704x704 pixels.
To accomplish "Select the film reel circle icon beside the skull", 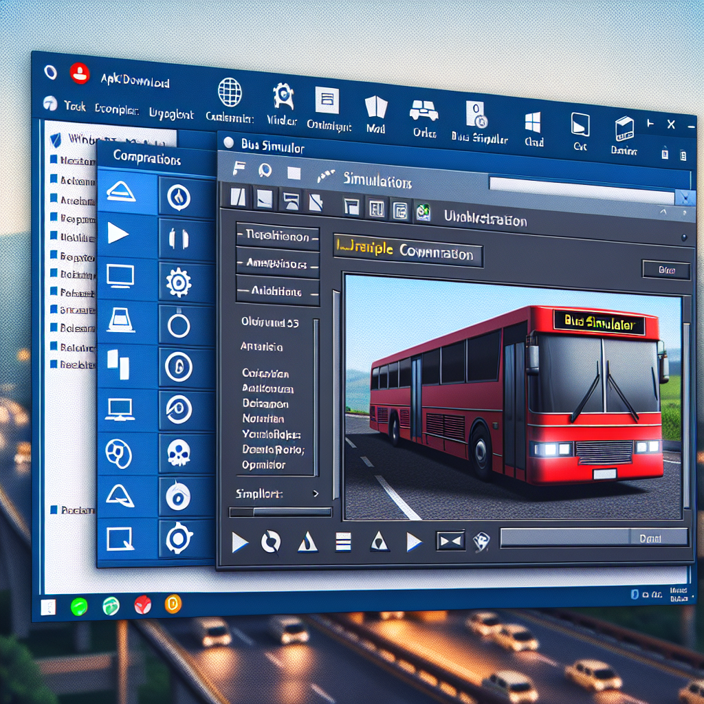I will [x=119, y=454].
